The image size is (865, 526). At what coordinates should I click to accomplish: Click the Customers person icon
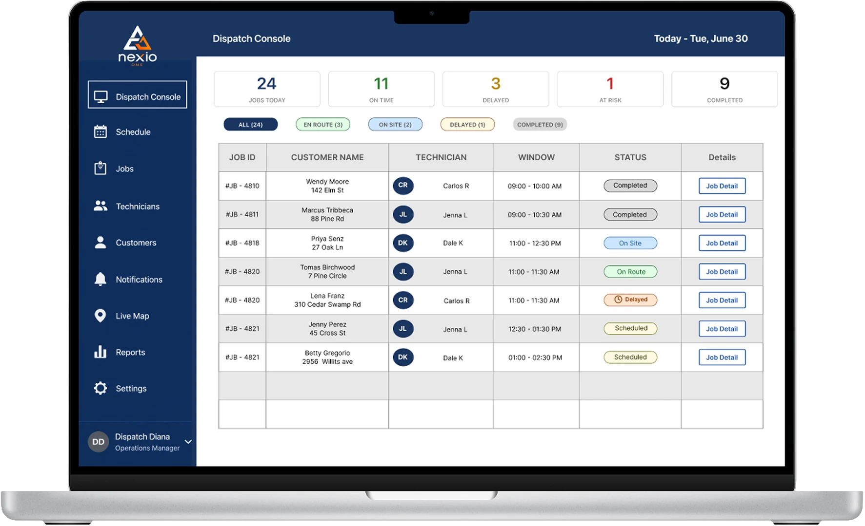pos(101,243)
